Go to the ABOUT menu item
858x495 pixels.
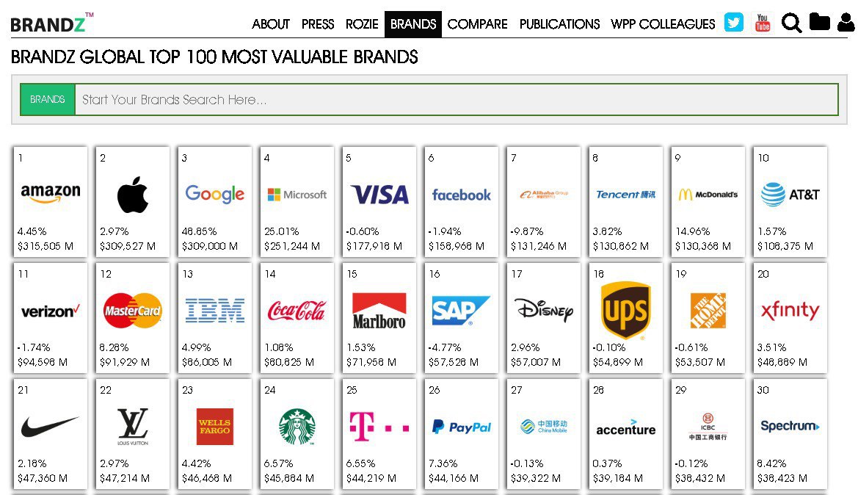click(x=270, y=24)
